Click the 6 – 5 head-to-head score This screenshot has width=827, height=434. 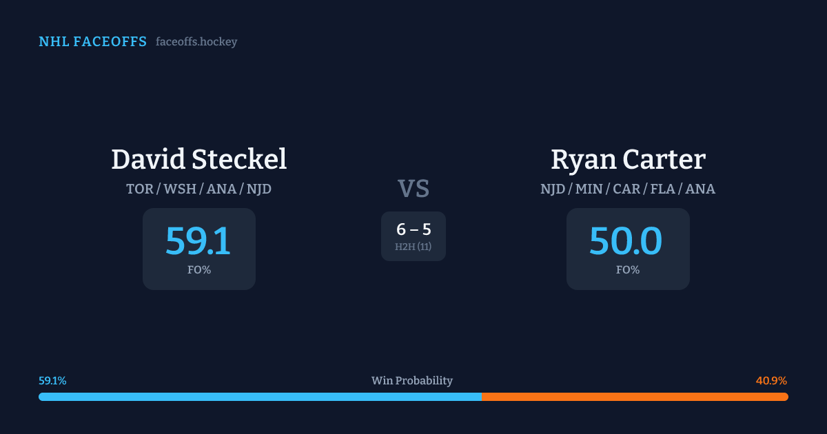(x=413, y=230)
